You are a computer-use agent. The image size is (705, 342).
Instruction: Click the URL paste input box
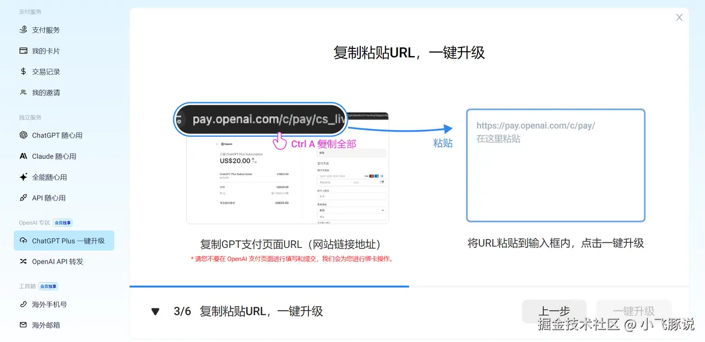556,166
